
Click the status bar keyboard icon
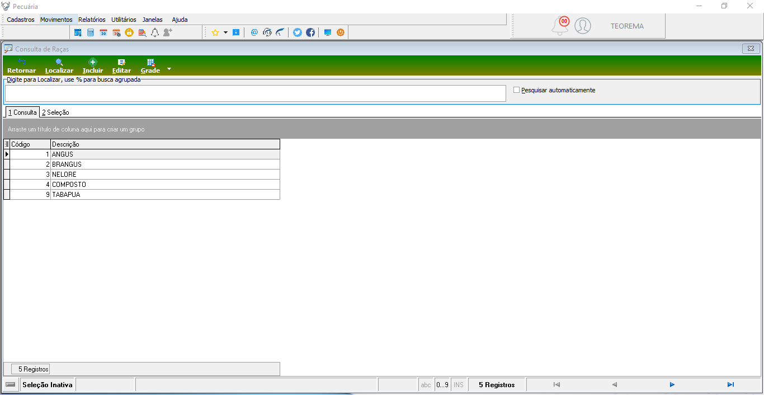(11, 385)
